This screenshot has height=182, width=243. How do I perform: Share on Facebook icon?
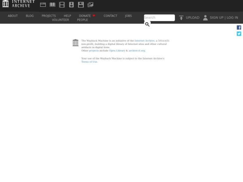point(239,28)
